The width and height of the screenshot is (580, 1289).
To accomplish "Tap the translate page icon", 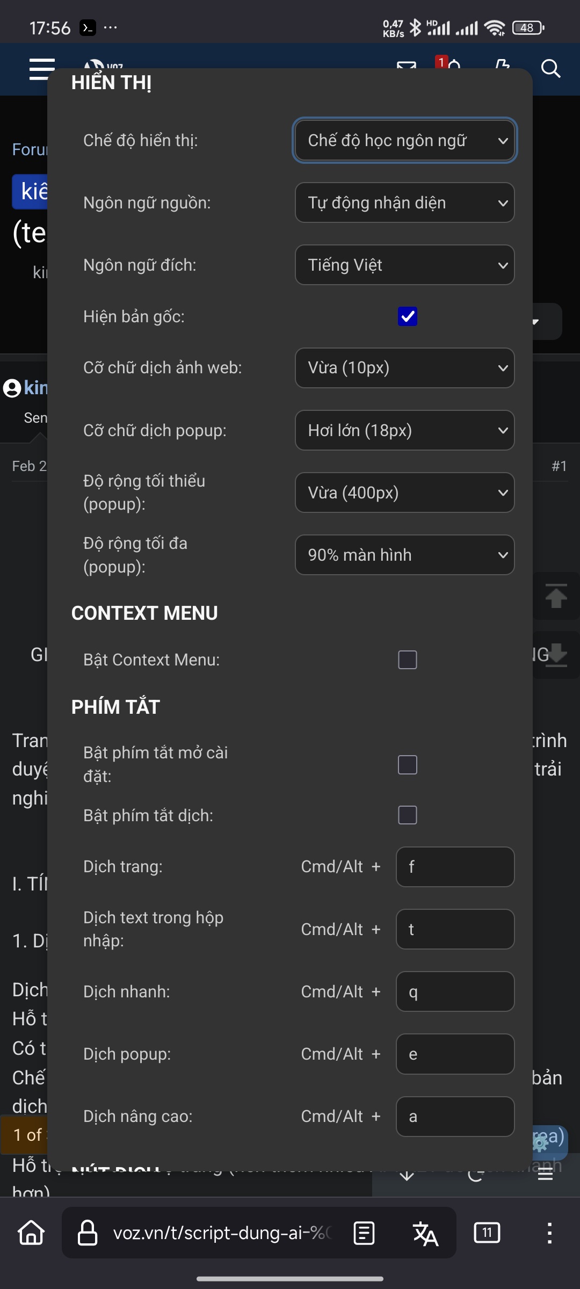I will (x=425, y=1233).
